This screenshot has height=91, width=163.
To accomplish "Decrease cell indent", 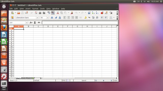I will tap(102, 17).
